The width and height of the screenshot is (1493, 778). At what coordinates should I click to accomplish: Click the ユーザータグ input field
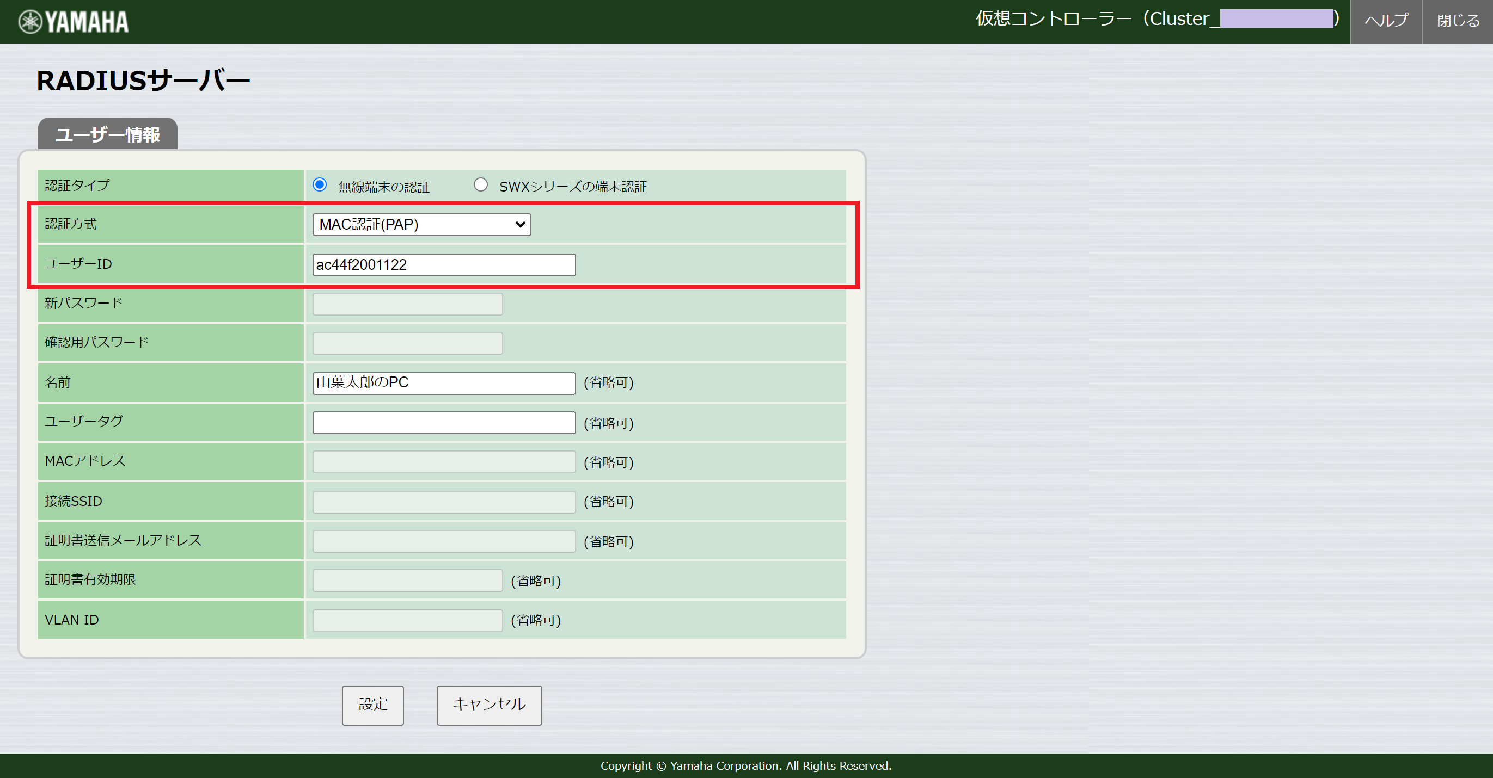(x=443, y=422)
